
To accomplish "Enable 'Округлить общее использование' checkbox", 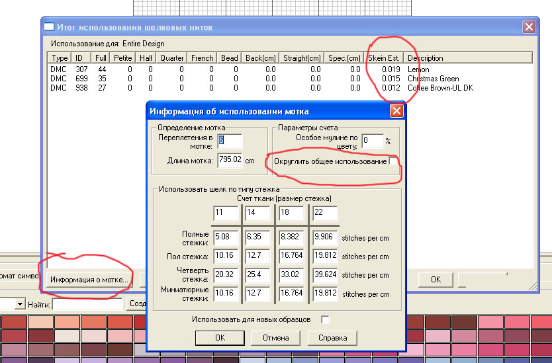I will coord(393,161).
